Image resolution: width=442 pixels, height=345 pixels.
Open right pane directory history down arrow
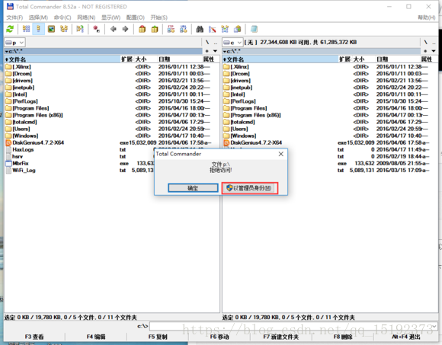[434, 51]
